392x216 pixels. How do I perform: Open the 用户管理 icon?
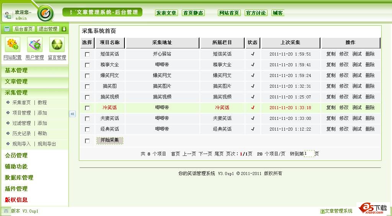pyautogui.click(x=35, y=44)
